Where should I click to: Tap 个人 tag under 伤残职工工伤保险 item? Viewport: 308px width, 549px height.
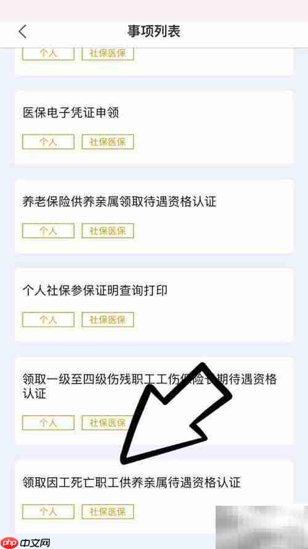point(48,422)
